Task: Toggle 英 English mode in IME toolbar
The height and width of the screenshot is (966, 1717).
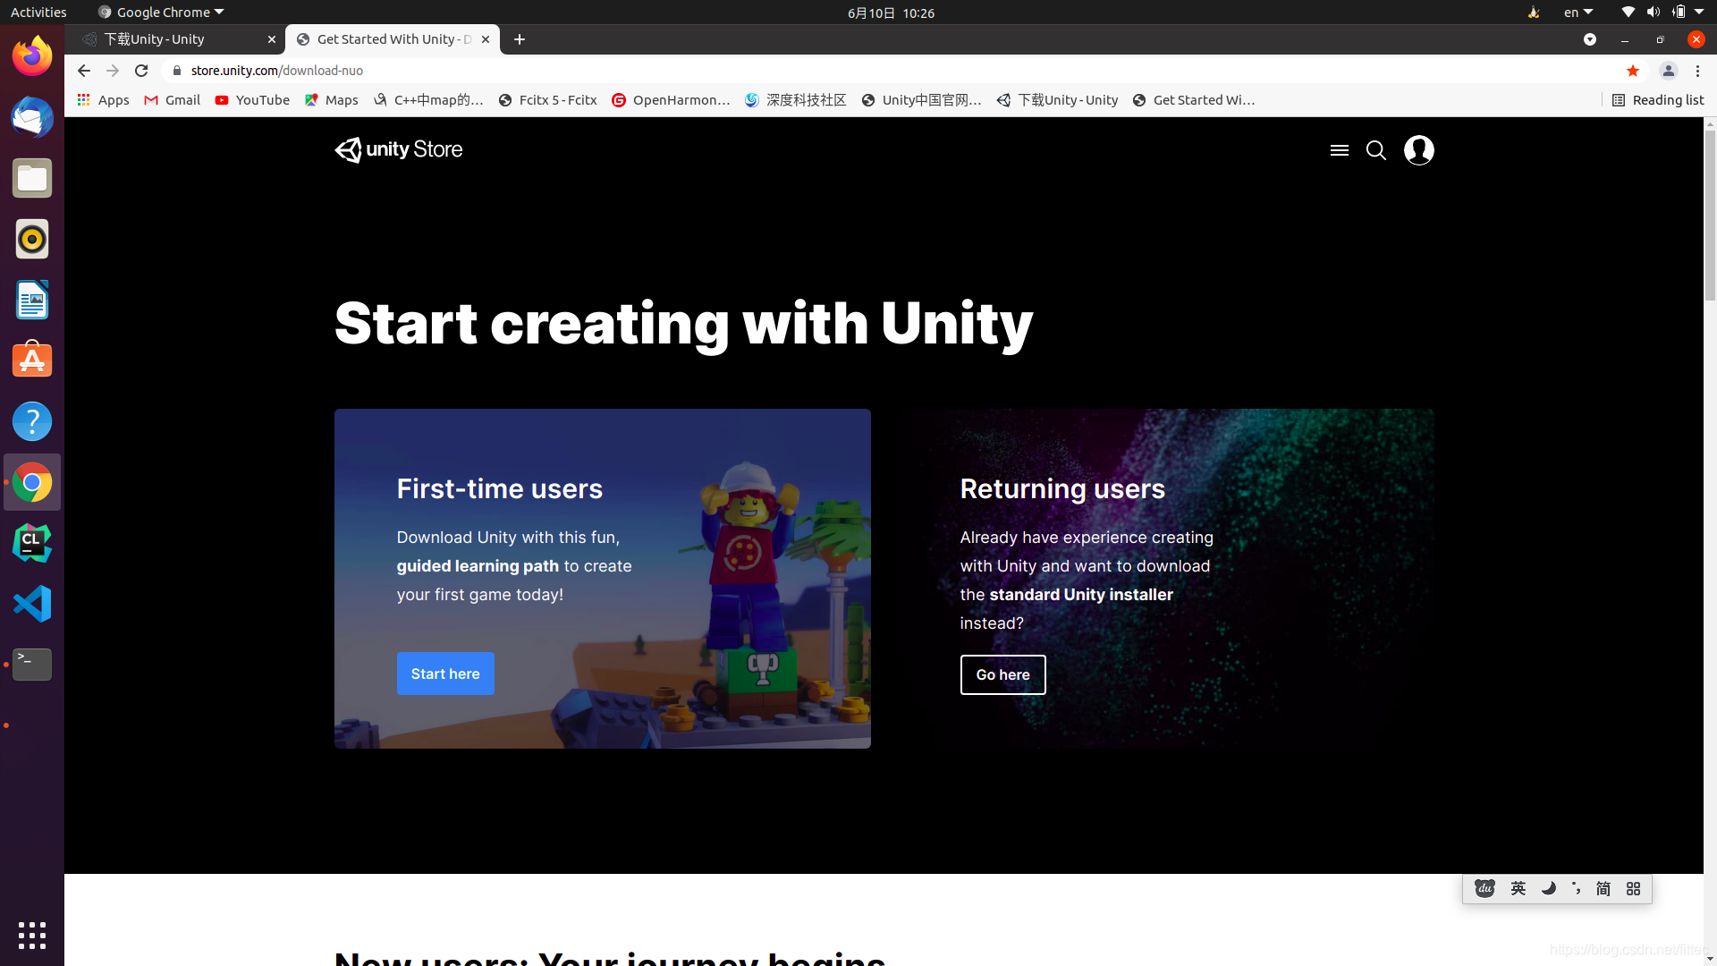Action: (x=1518, y=888)
